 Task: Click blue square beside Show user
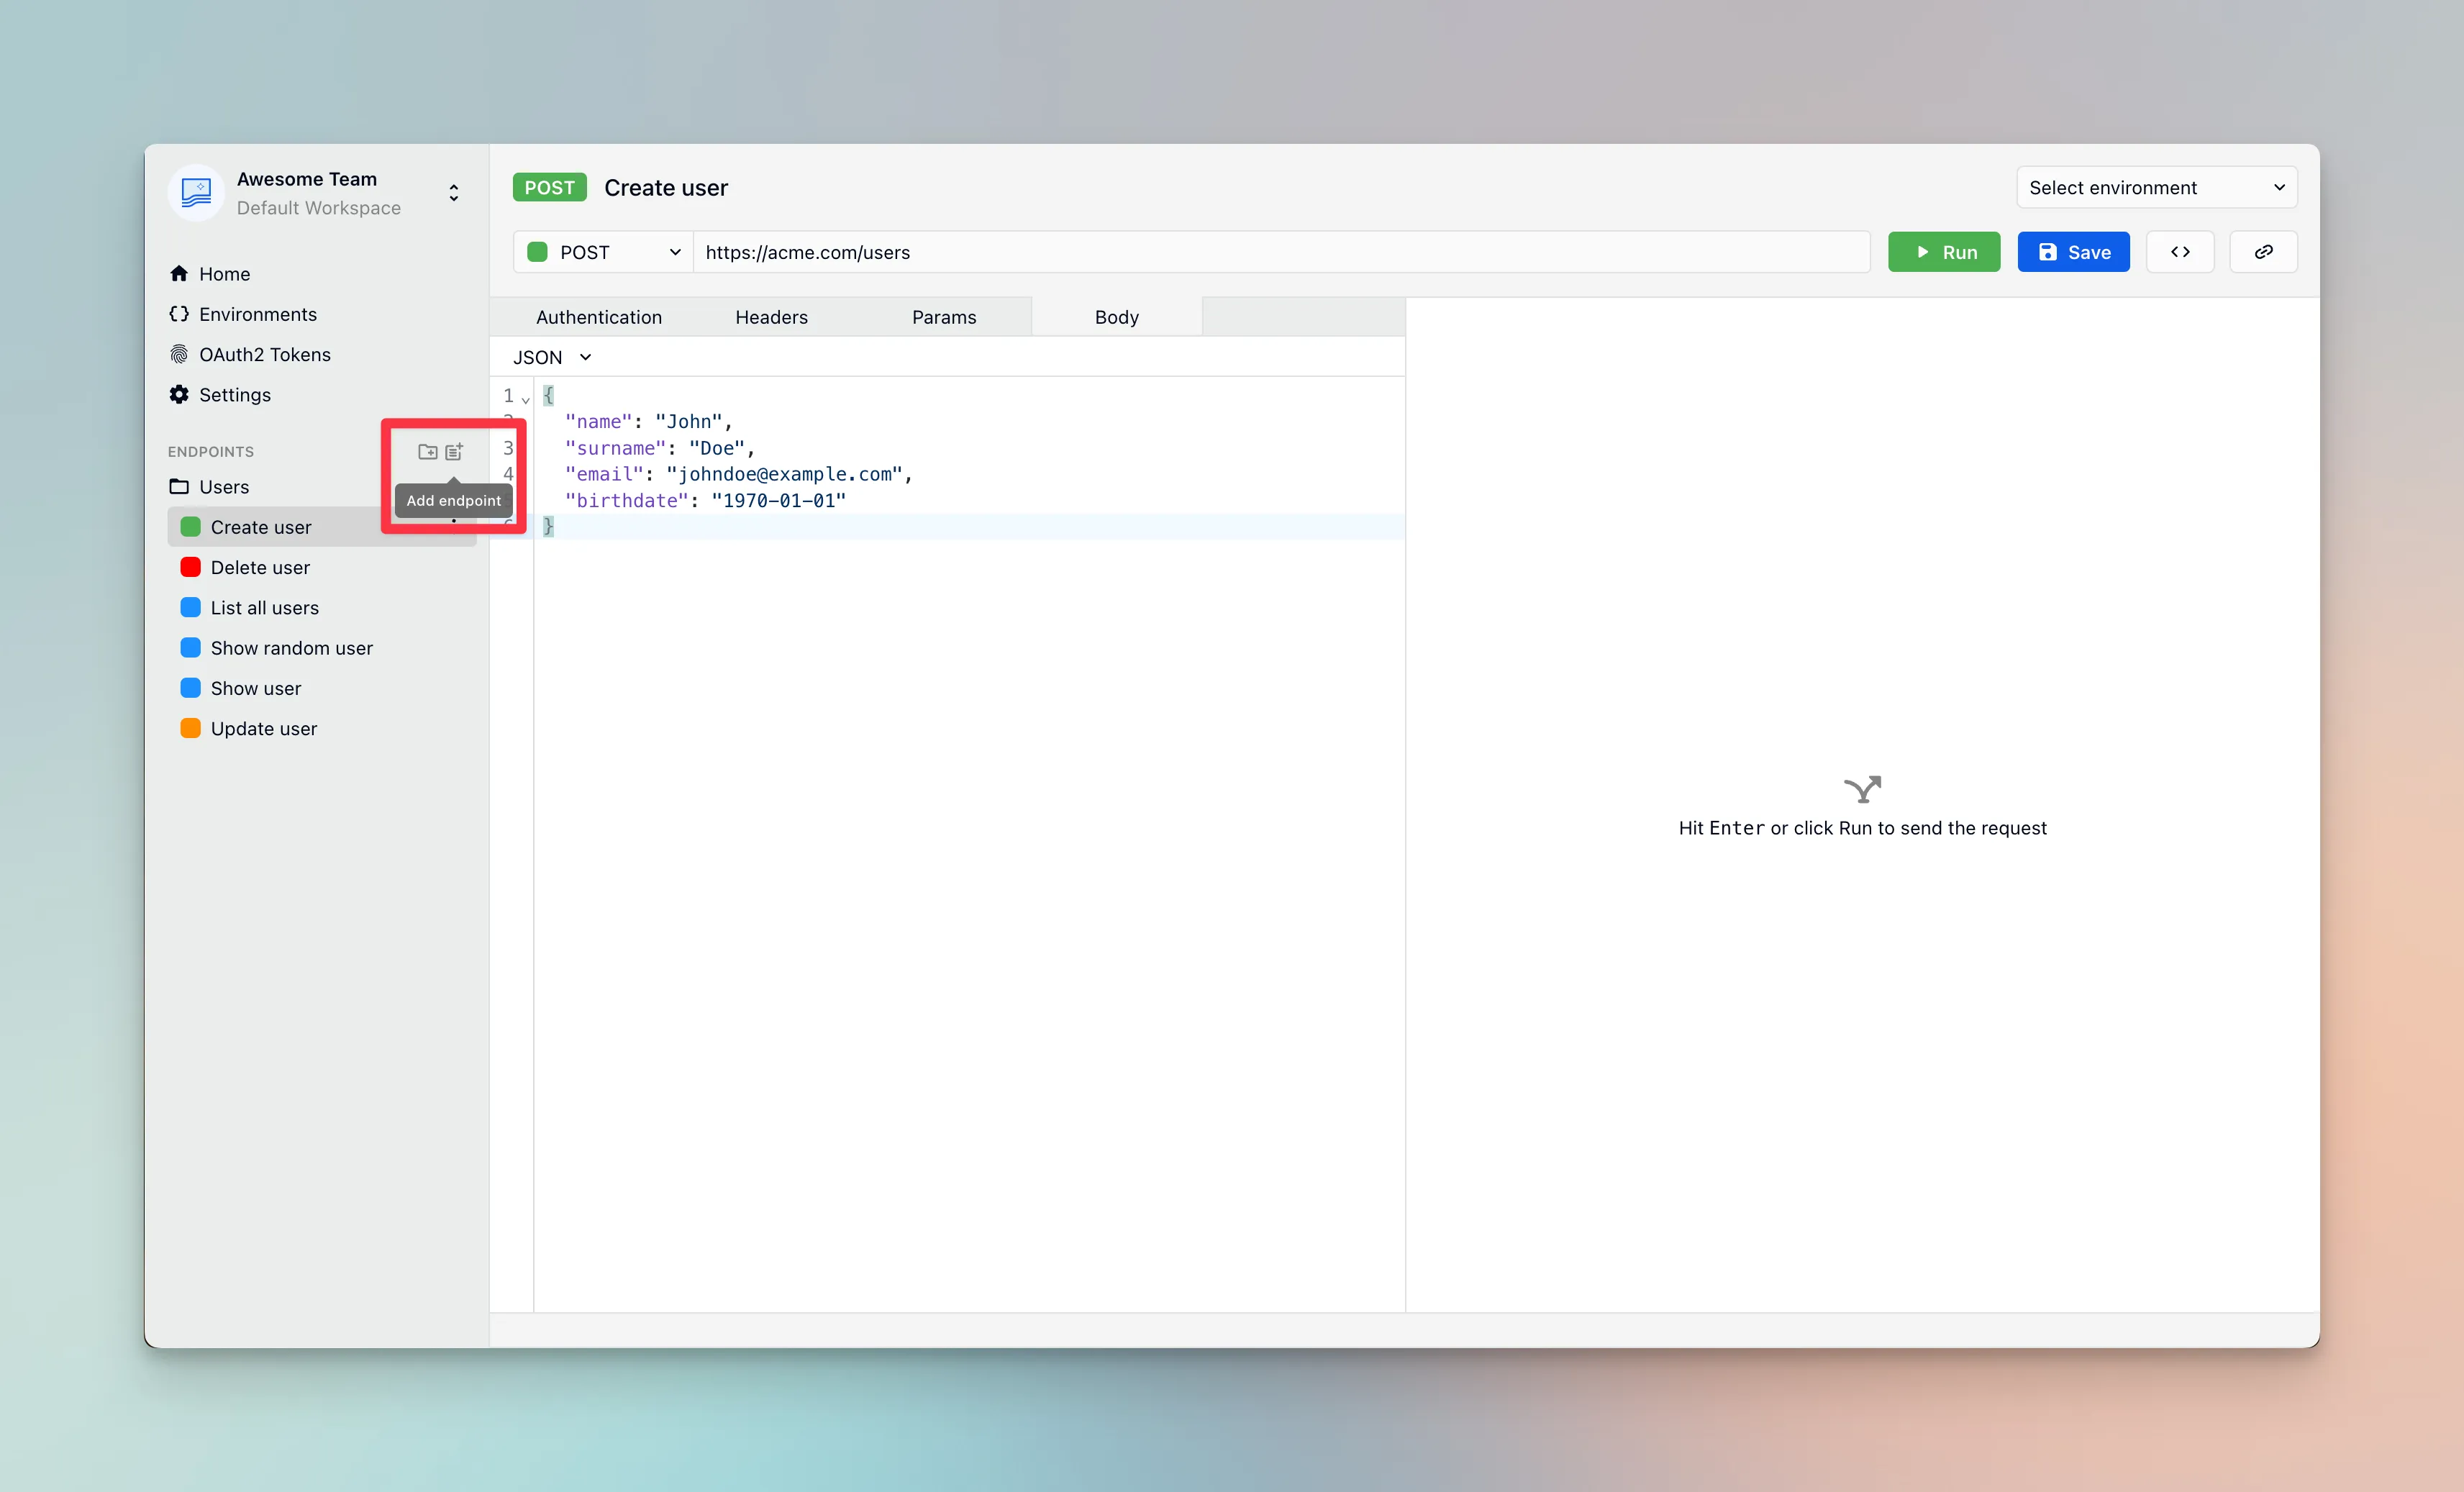pos(190,688)
